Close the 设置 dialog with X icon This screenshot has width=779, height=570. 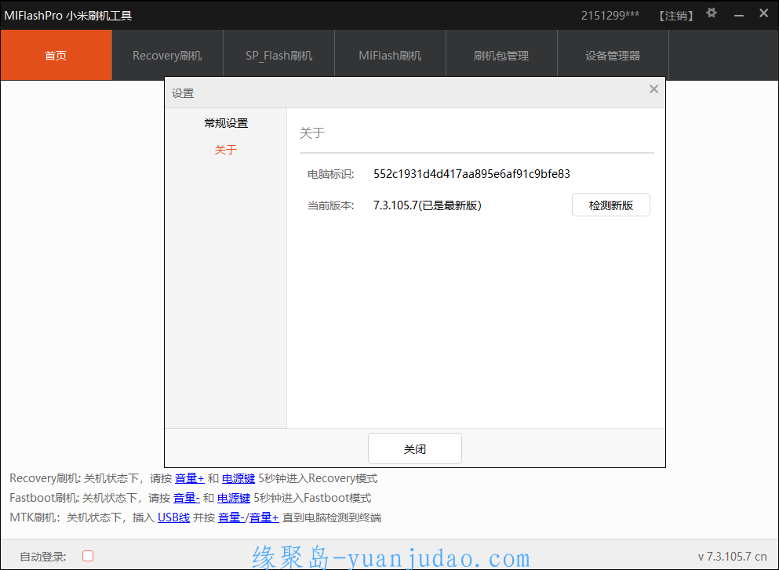[x=653, y=89]
